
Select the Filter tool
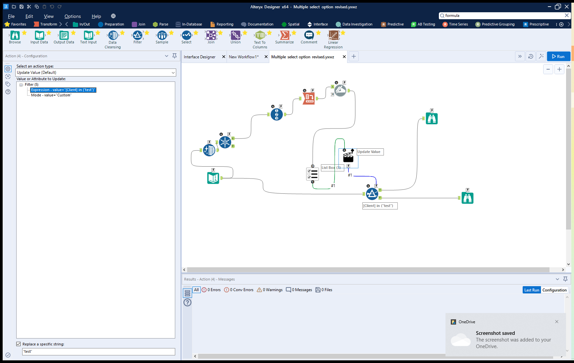(x=138, y=37)
